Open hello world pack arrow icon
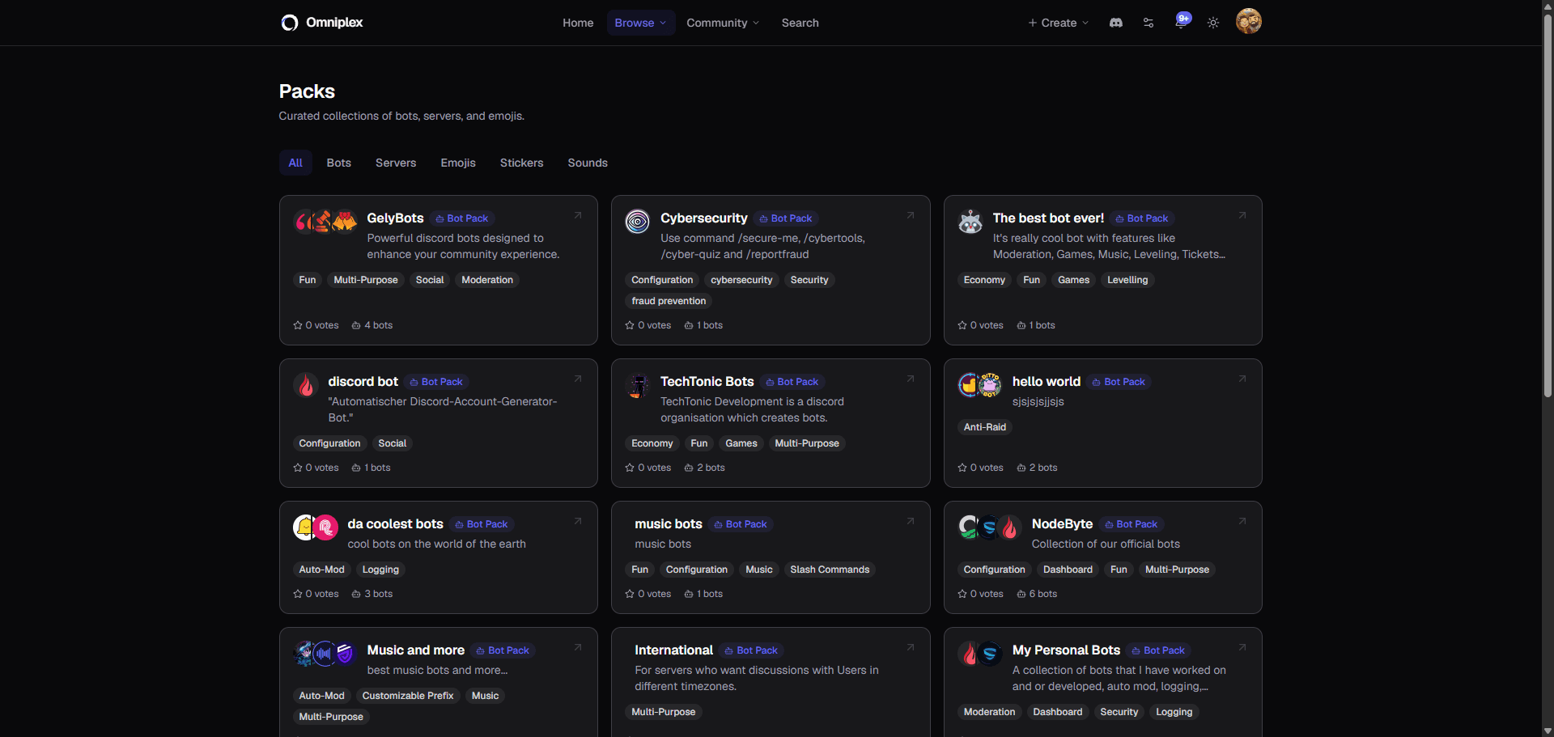The width and height of the screenshot is (1554, 737). click(1242, 379)
